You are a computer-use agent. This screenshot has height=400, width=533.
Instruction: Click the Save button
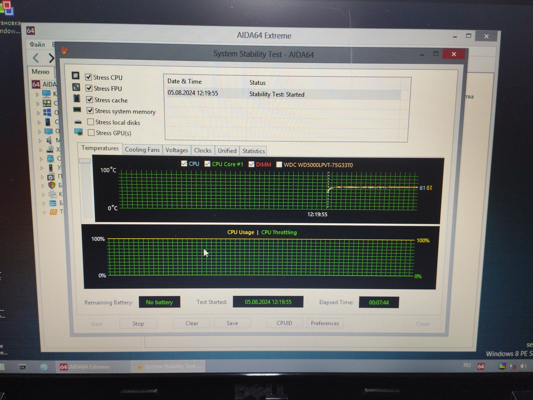pyautogui.click(x=232, y=323)
